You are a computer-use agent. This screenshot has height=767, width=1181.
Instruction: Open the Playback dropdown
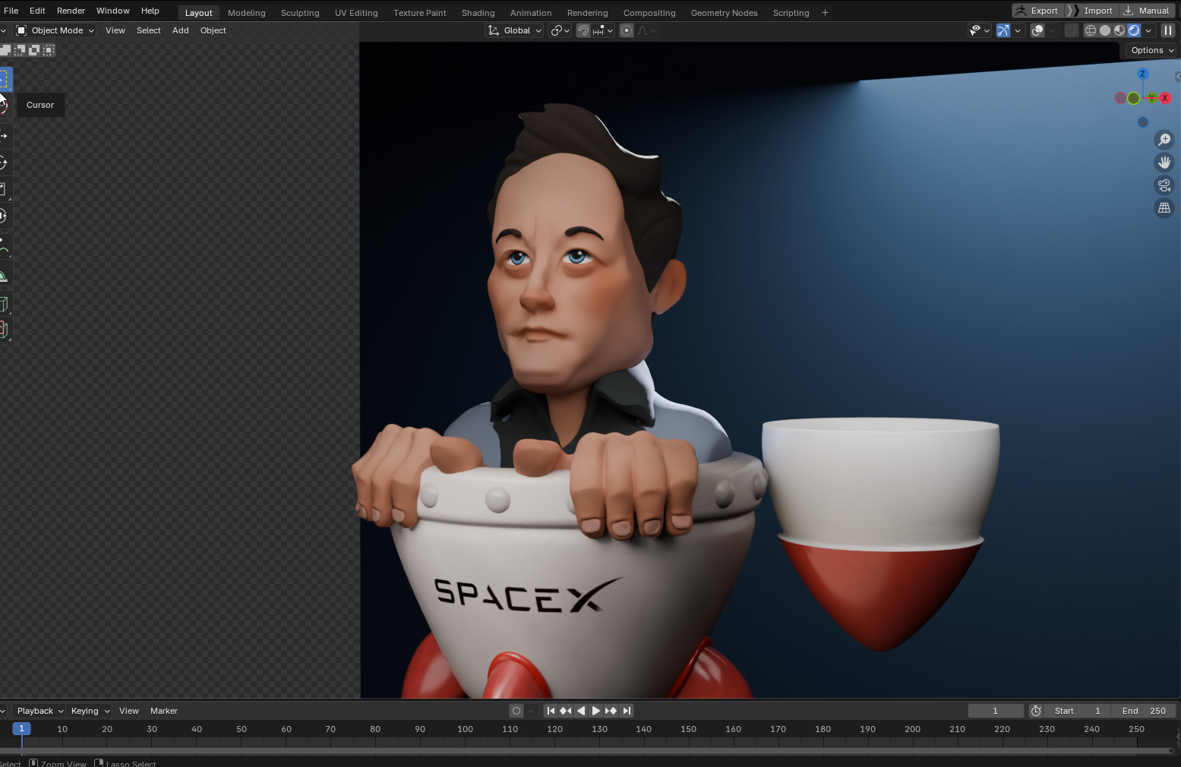(x=39, y=711)
